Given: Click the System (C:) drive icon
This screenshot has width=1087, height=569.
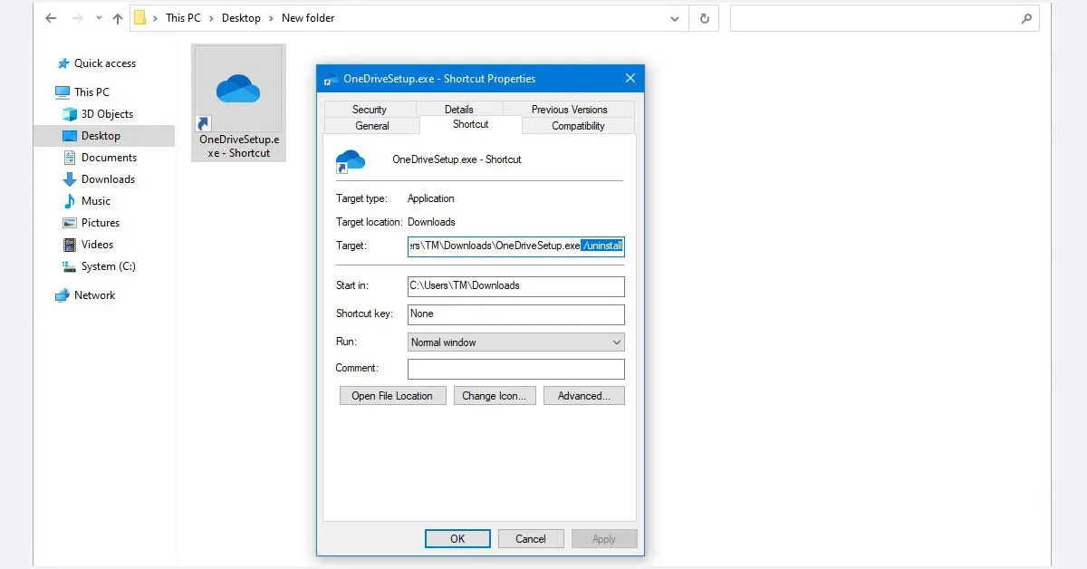Looking at the screenshot, I should click(70, 266).
